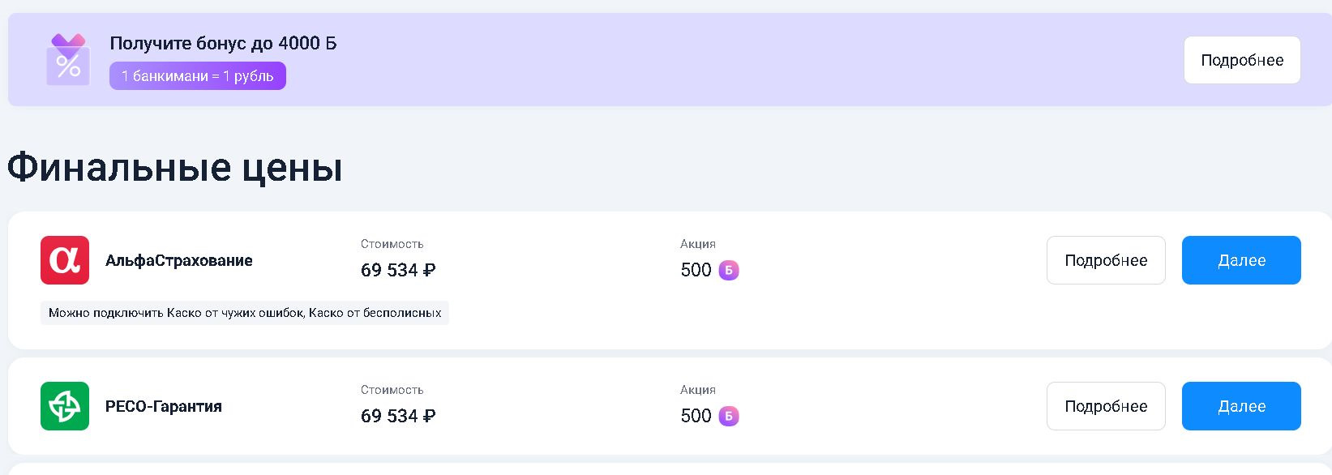Show Подробнее for РЕСО-Гарантия offer
Viewport: 1332px width, 475px height.
(1105, 406)
